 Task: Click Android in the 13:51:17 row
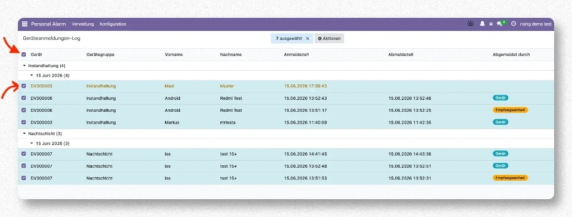point(173,111)
